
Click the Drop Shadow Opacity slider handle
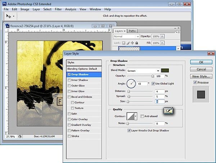pyautogui.click(x=153, y=76)
